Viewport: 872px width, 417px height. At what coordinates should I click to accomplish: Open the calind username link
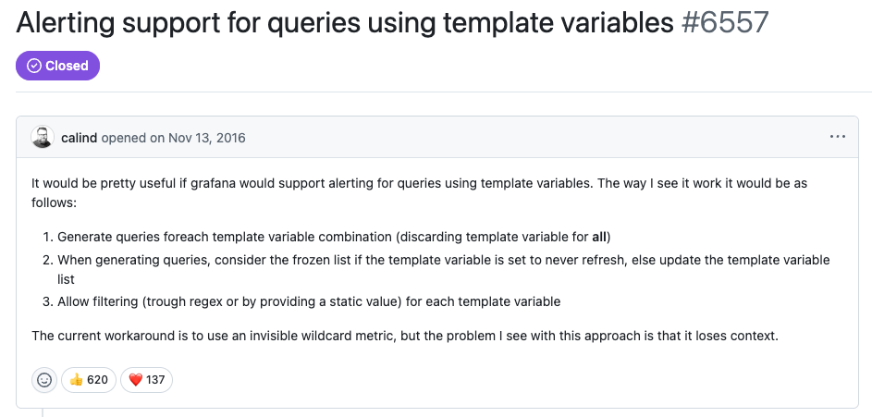[79, 138]
